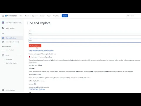Screen dimensions: 141x106
Task: Select Find and Replace sidebar entry
Action: [x=12, y=38]
